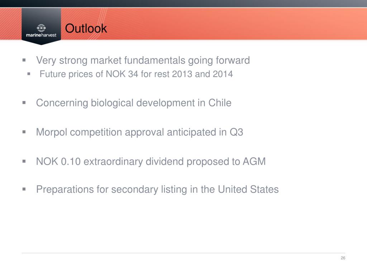Screen dimensions: 367x275
Task: Click the Morpol competition approval anticipated line
Action: [139, 132]
